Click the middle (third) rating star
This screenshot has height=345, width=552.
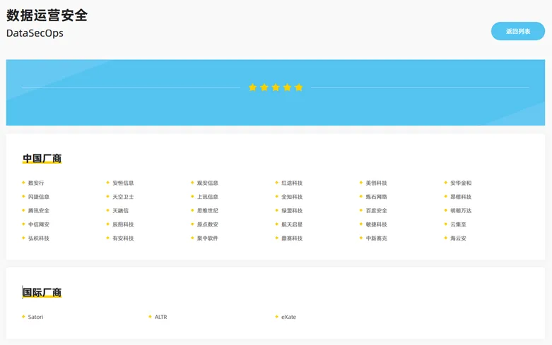[x=276, y=87]
